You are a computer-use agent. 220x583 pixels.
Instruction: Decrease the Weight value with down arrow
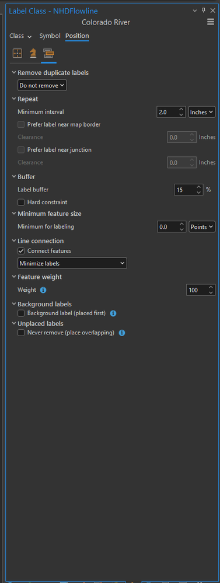(x=211, y=292)
